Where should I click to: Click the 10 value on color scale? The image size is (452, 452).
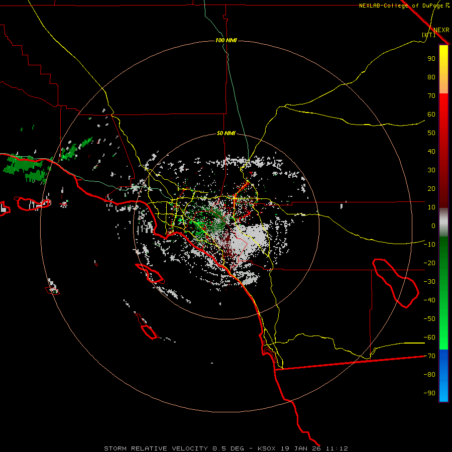[431, 207]
